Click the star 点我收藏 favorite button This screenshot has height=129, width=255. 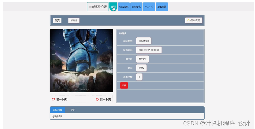193,21
